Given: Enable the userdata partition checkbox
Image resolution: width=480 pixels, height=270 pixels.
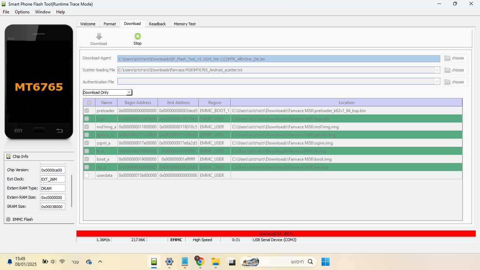Looking at the screenshot, I should [87, 175].
